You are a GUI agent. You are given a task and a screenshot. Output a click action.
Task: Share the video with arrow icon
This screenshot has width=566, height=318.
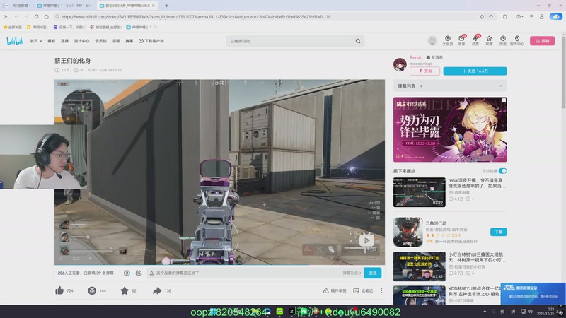157,290
